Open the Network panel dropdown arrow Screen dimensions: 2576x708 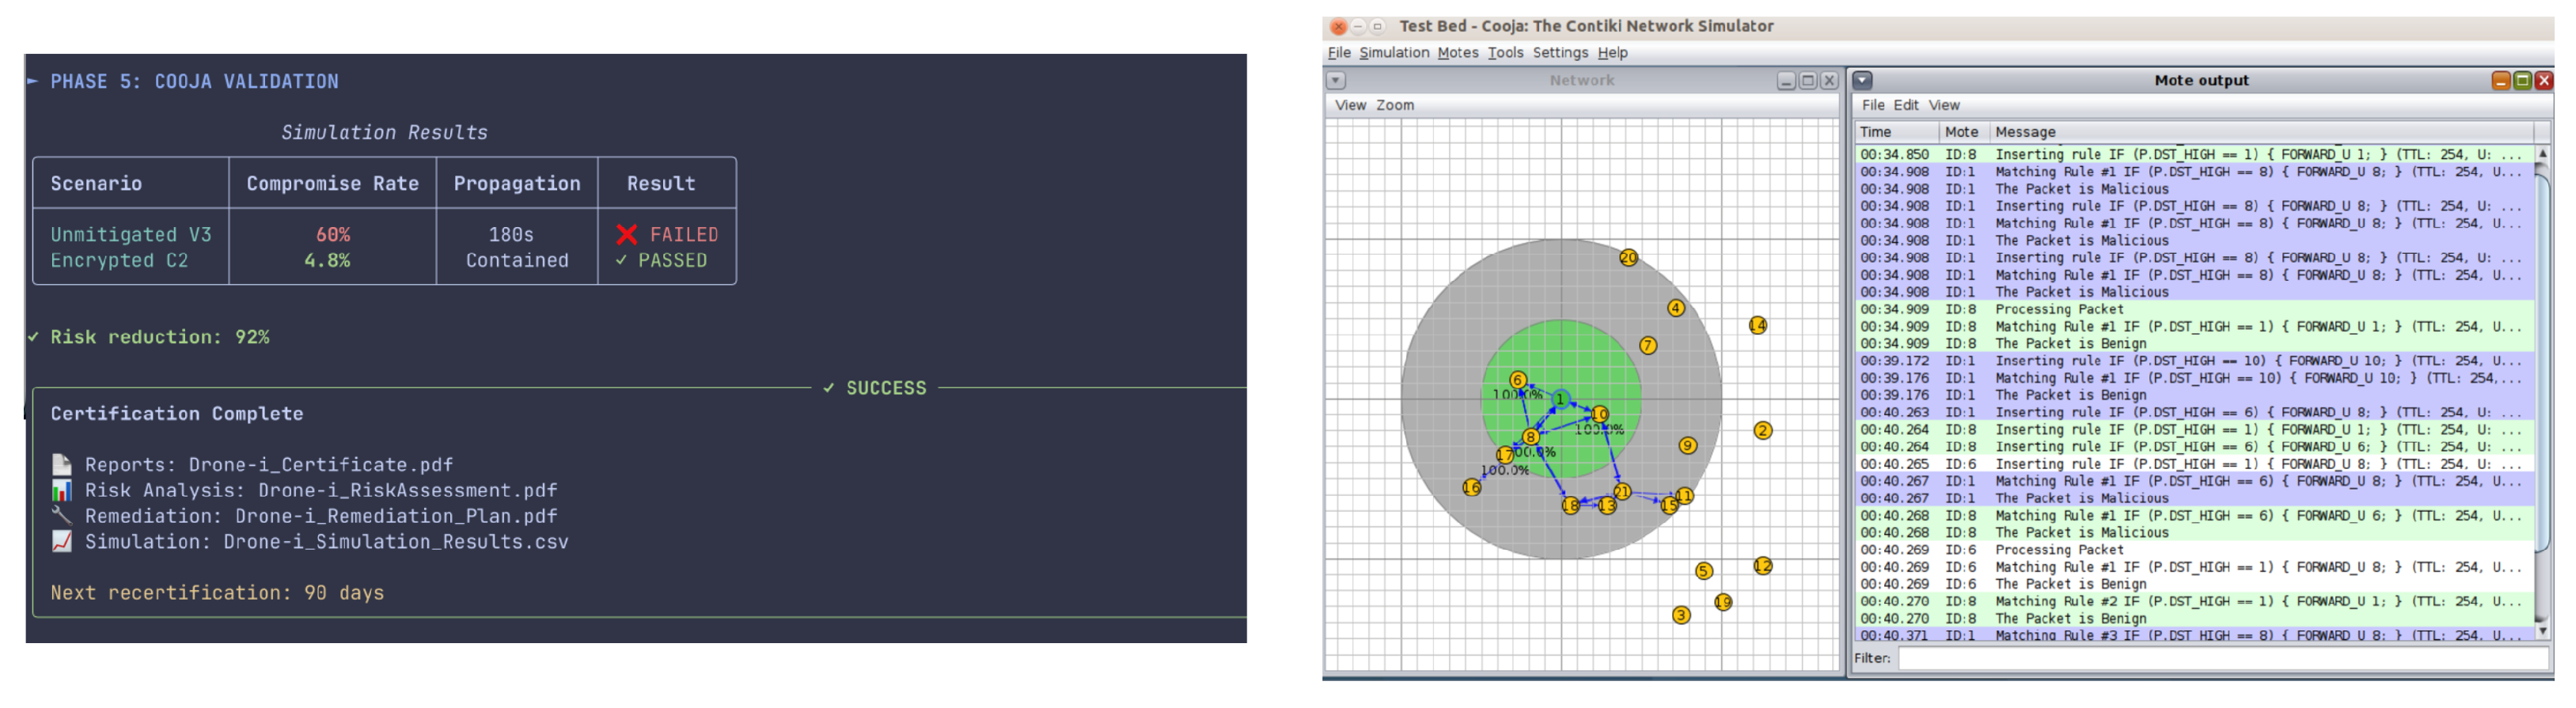(1336, 81)
